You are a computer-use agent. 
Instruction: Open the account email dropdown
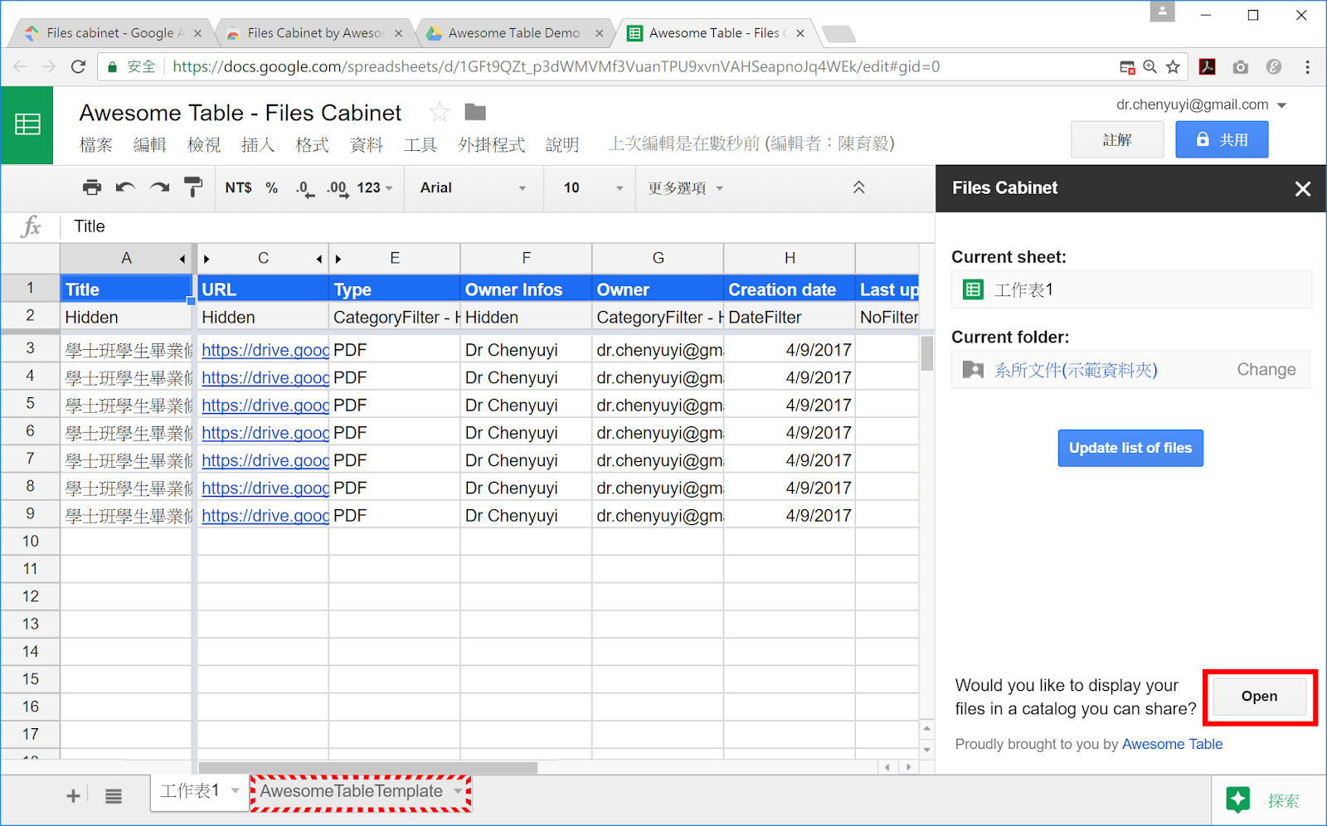click(x=1282, y=105)
